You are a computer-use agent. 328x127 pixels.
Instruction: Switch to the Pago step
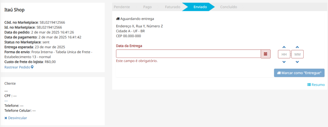tap(147, 7)
